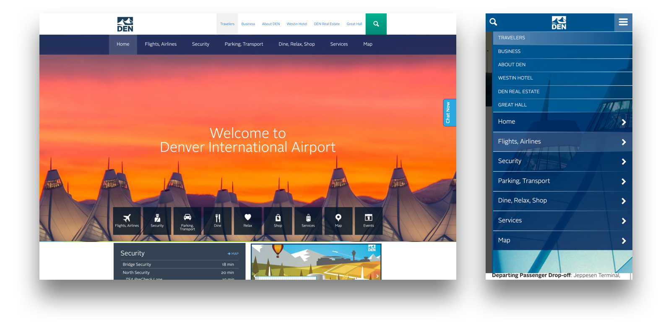Screen dimensions: 671x335
Task: Open Flights, Airlines in desktop navigation bar
Action: click(x=161, y=44)
